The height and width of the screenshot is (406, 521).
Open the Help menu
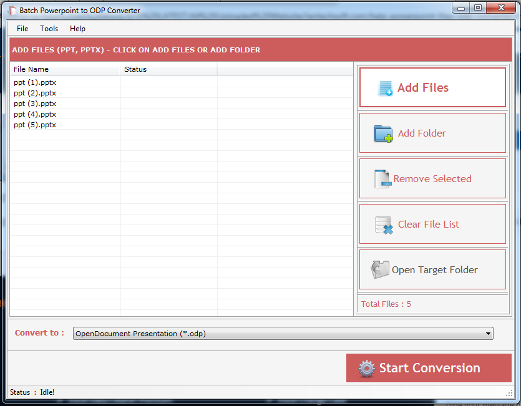click(77, 29)
